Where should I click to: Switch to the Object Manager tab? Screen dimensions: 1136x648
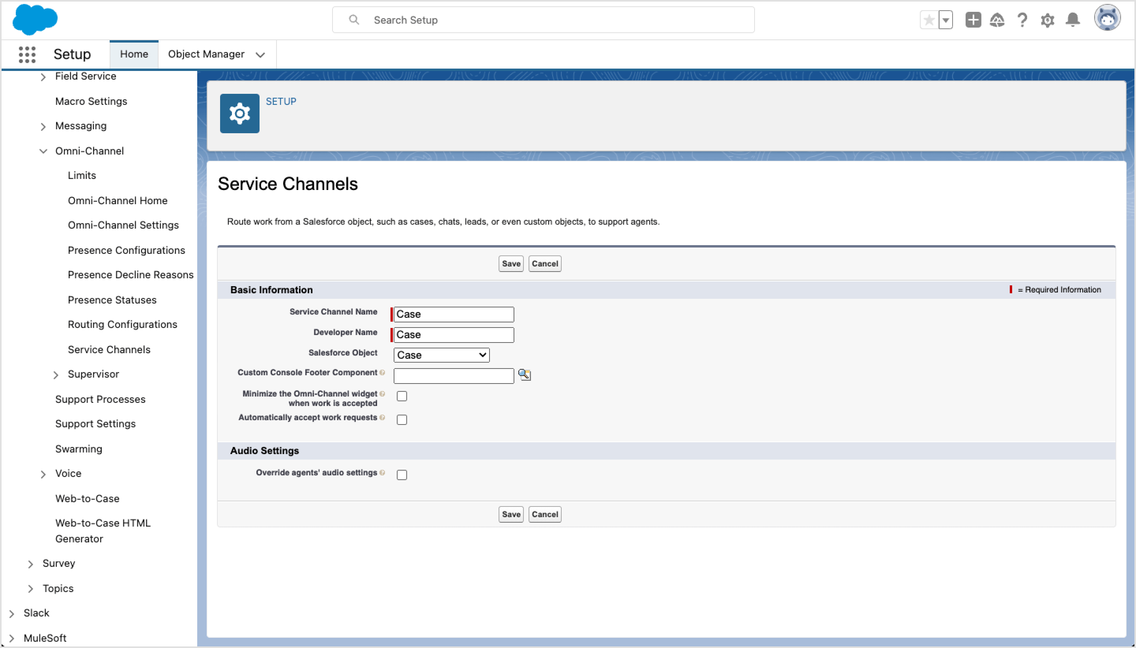(x=206, y=54)
